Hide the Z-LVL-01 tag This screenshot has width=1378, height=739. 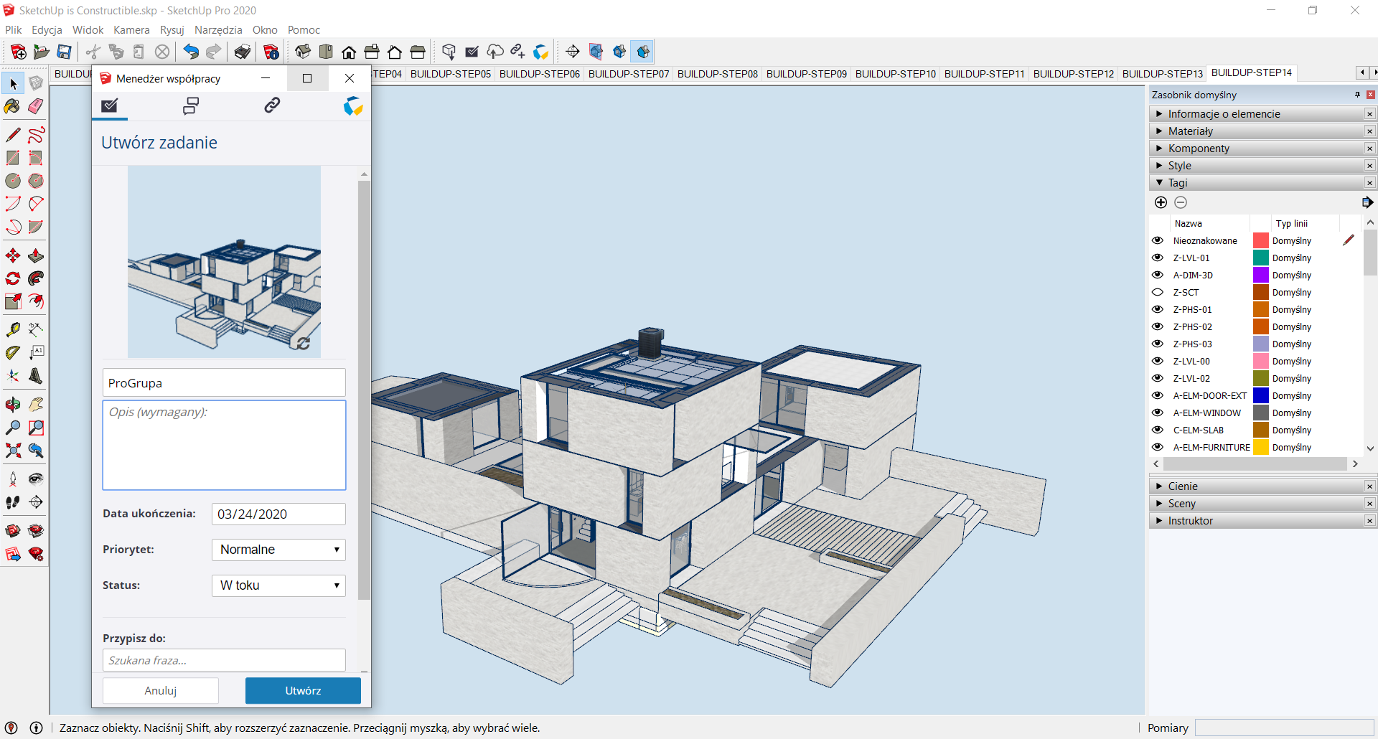(x=1157, y=258)
